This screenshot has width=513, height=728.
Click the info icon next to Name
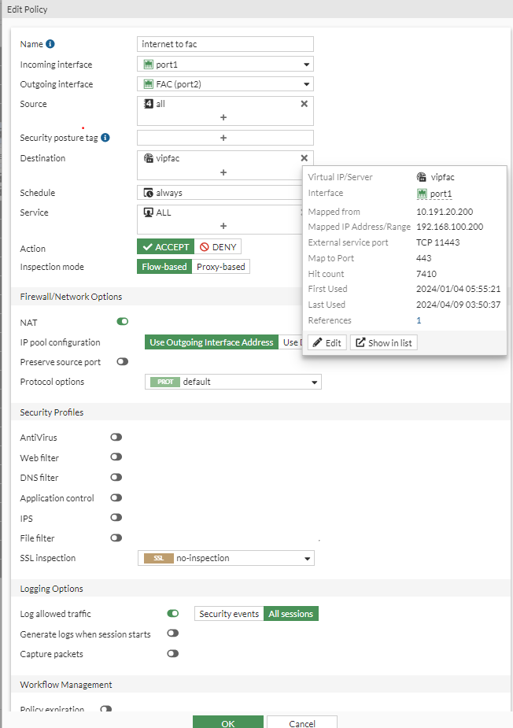(50, 44)
